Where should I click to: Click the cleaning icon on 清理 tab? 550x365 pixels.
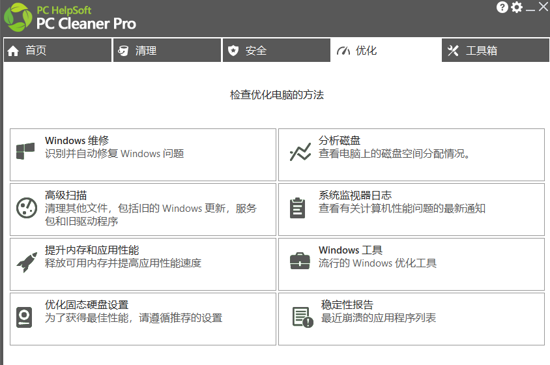123,51
